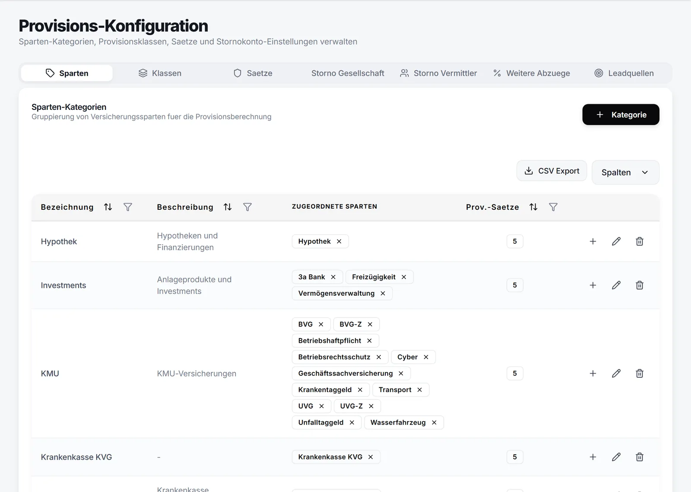
Task: Filter the Bezeichnung column
Action: pos(128,207)
